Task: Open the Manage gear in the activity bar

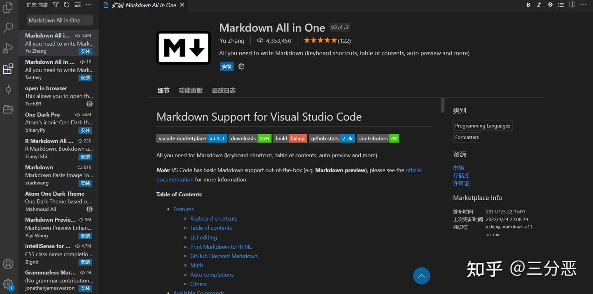Action: [x=8, y=284]
